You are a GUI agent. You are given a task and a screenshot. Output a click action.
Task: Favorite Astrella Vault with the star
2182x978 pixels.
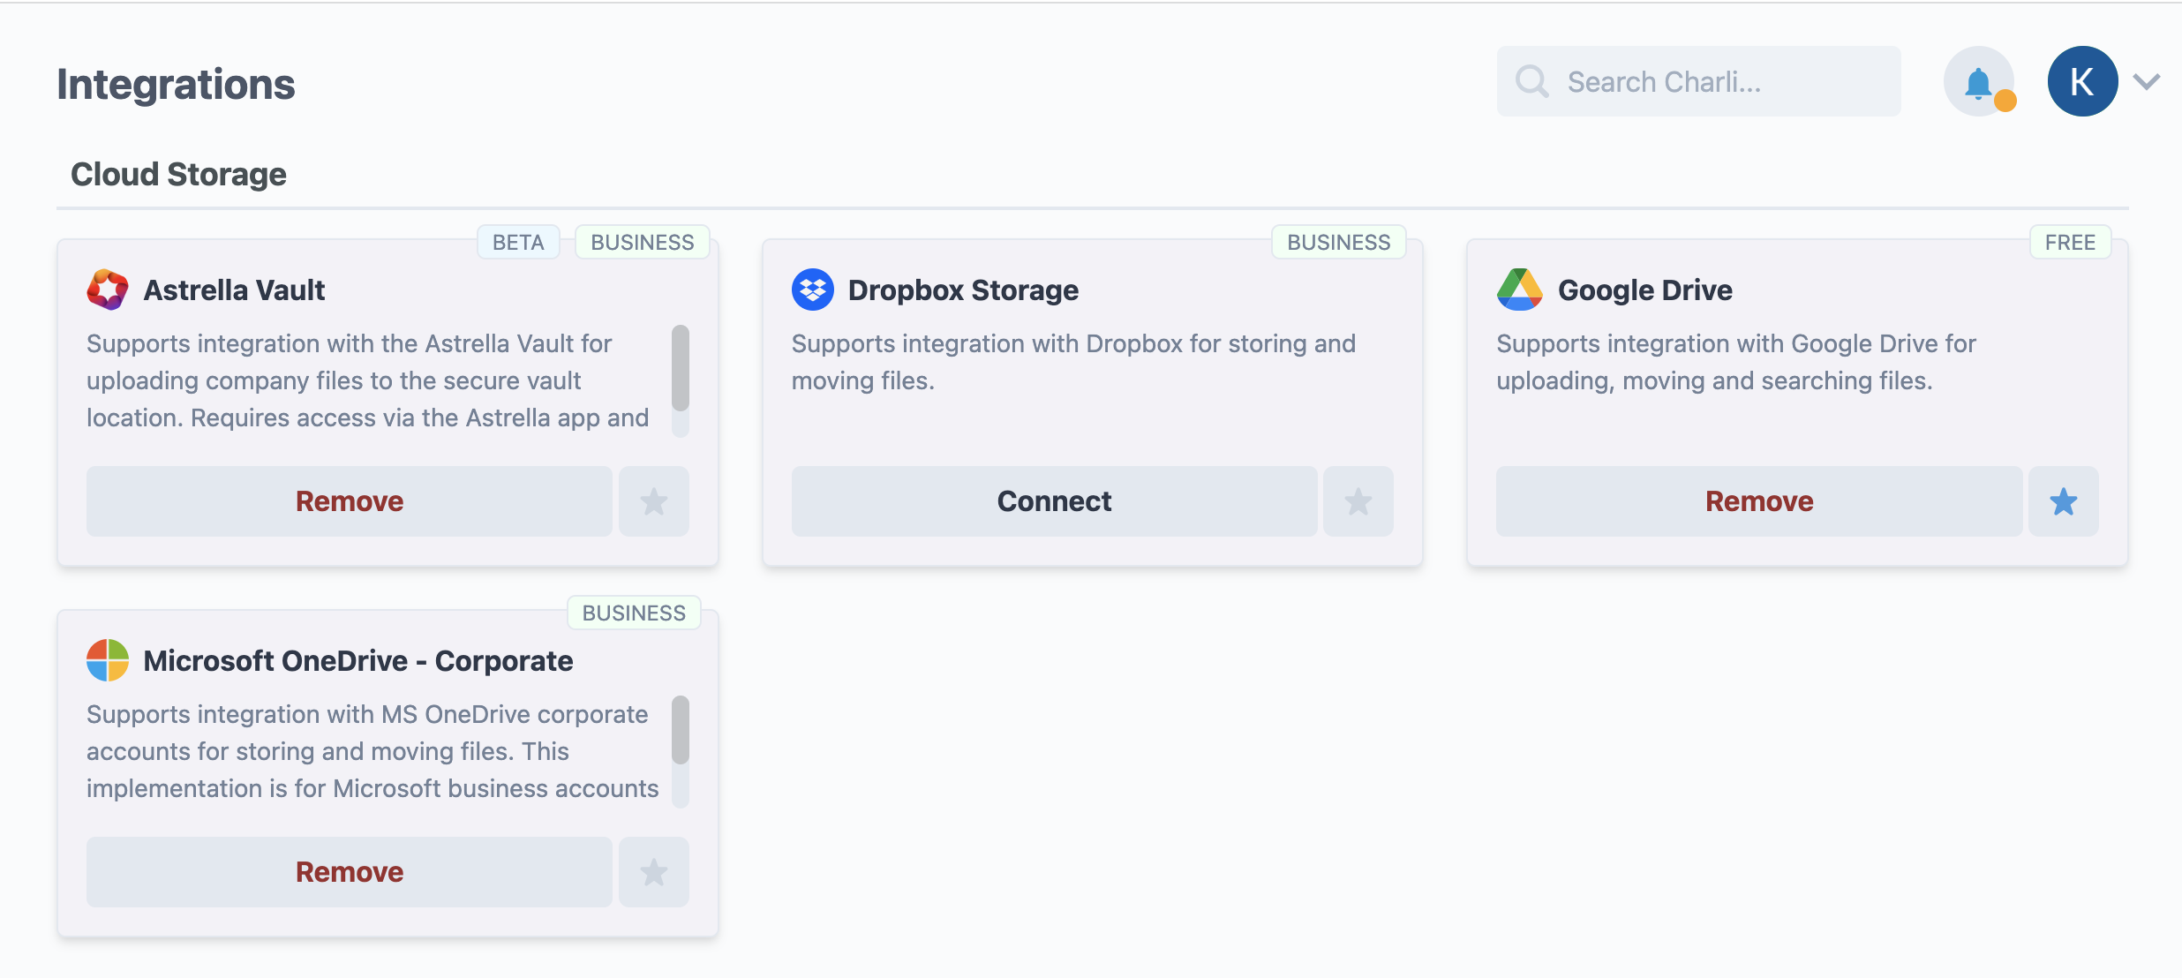click(654, 501)
